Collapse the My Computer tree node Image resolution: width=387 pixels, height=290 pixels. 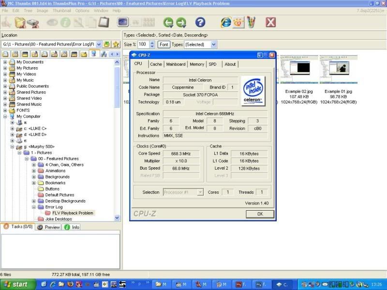pyautogui.click(x=5, y=116)
